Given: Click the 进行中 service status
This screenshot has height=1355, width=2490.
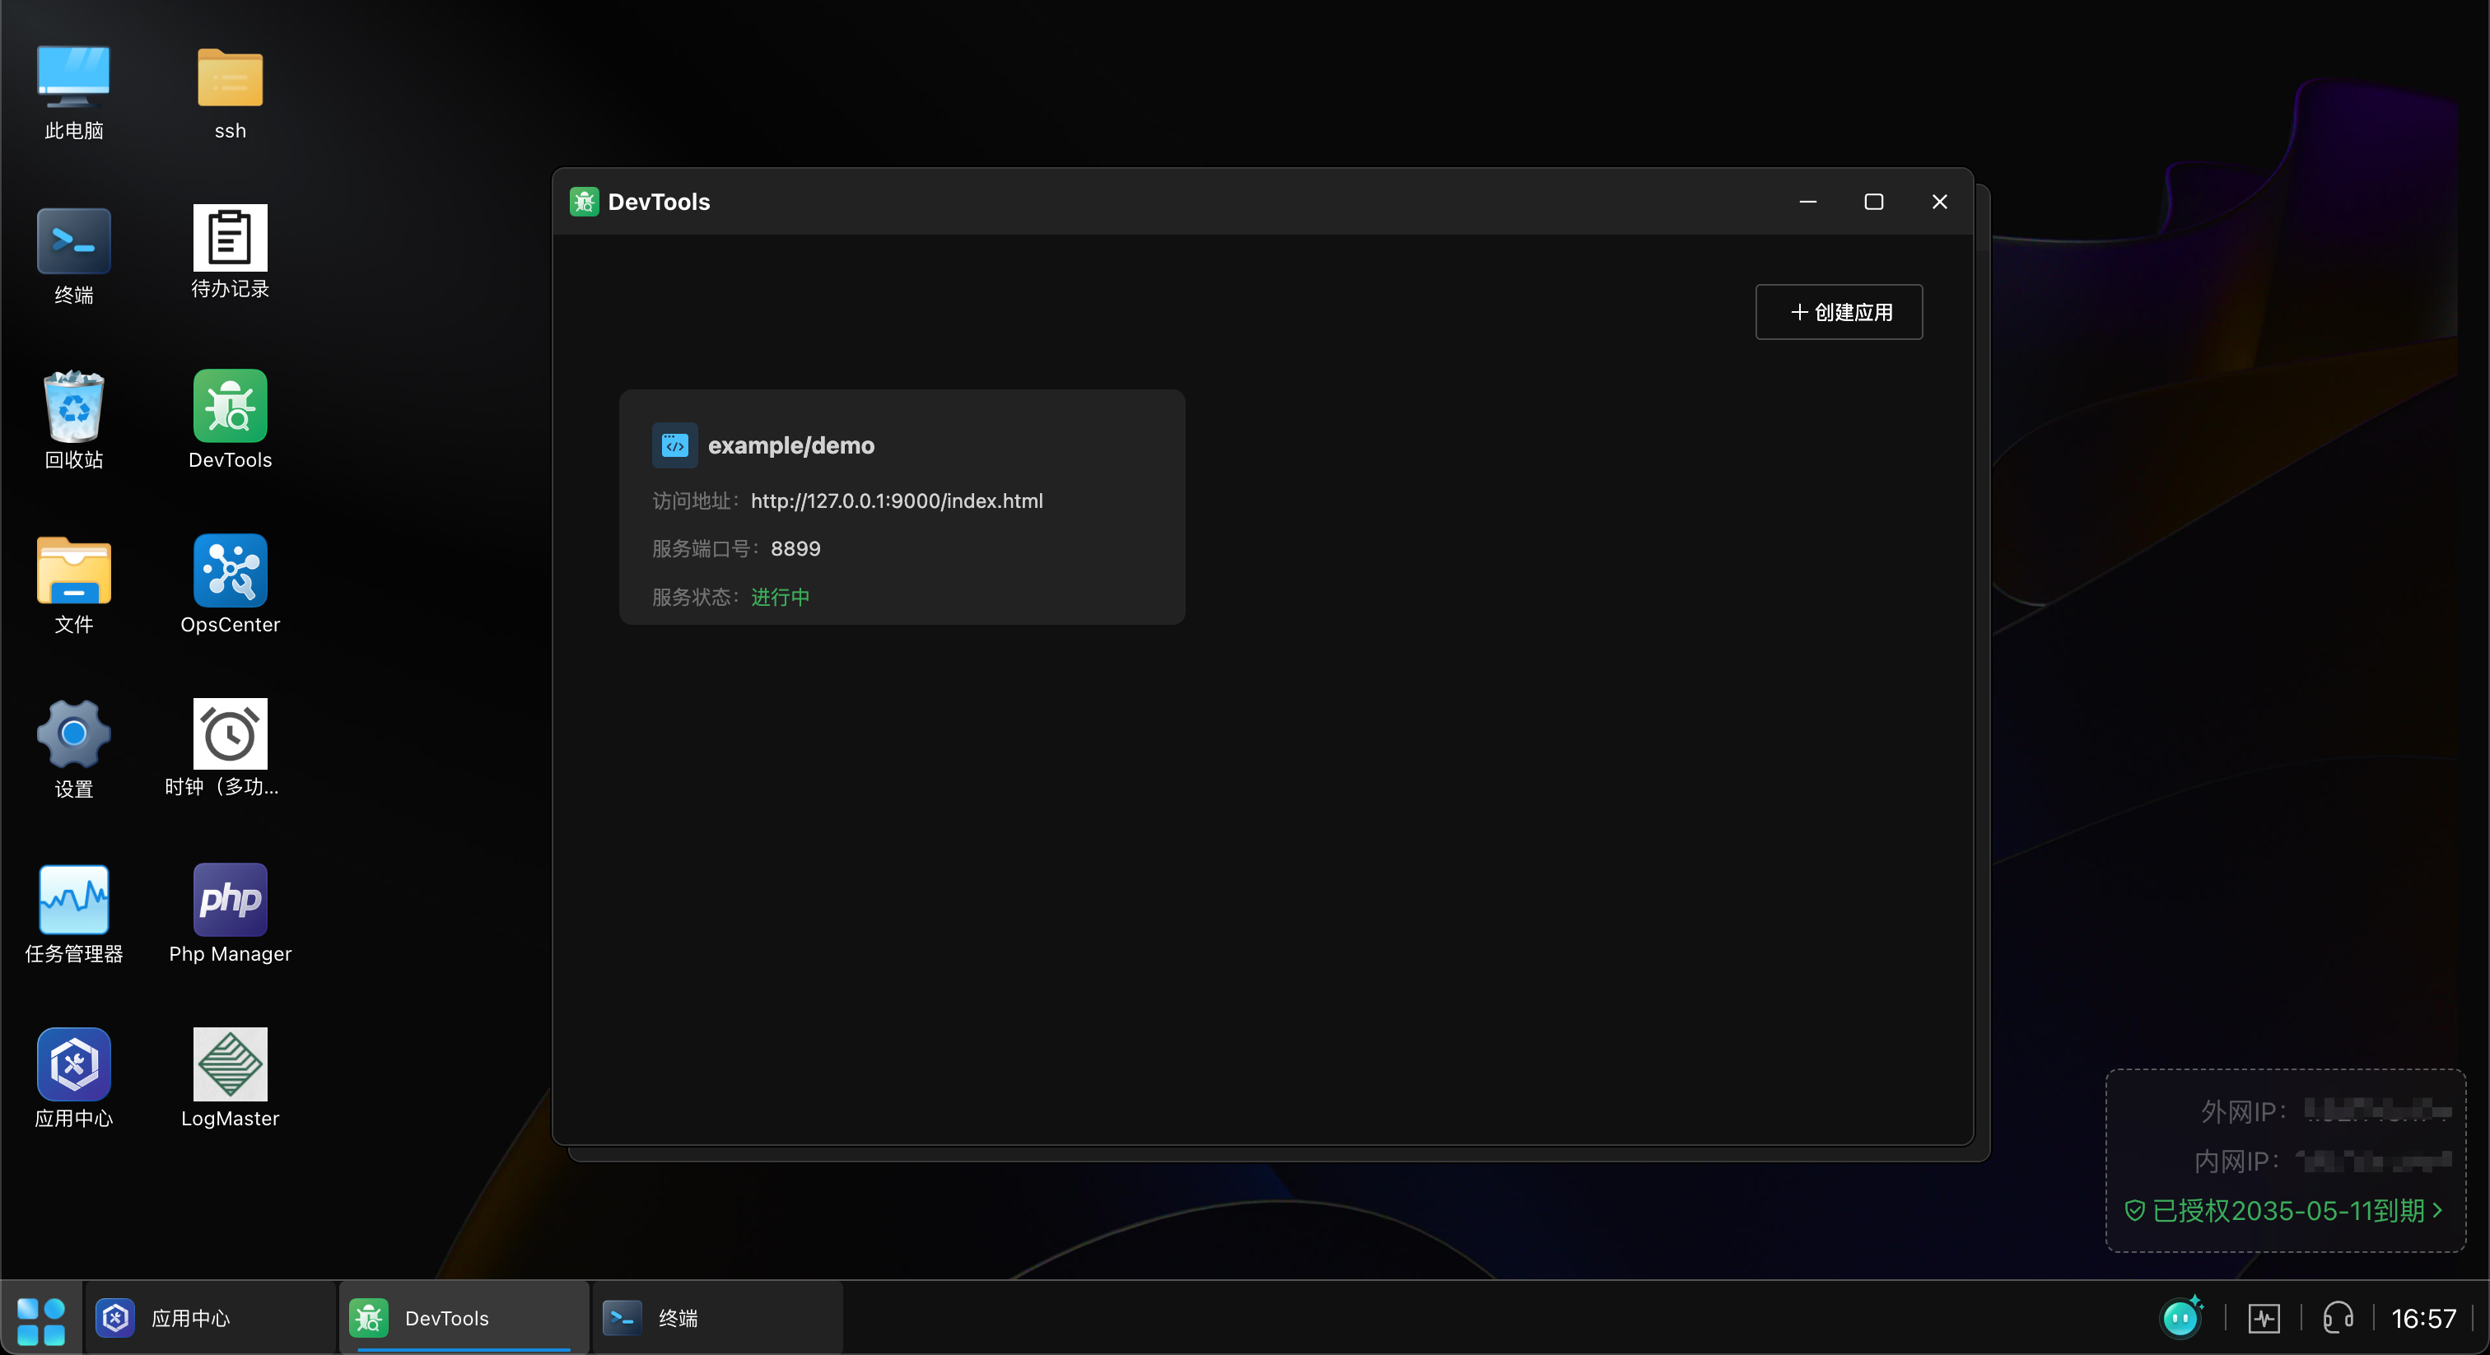Looking at the screenshot, I should point(780,598).
